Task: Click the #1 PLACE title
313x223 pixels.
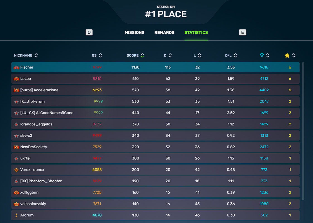Action: [x=166, y=14]
